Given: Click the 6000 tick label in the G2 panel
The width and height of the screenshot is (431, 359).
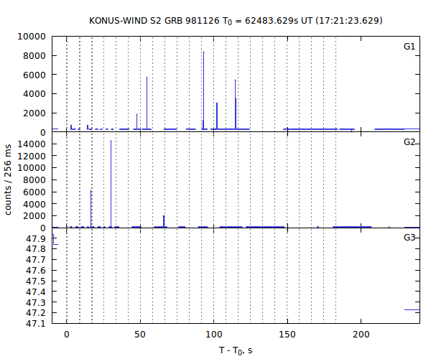Looking at the screenshot, I should (x=34, y=192).
